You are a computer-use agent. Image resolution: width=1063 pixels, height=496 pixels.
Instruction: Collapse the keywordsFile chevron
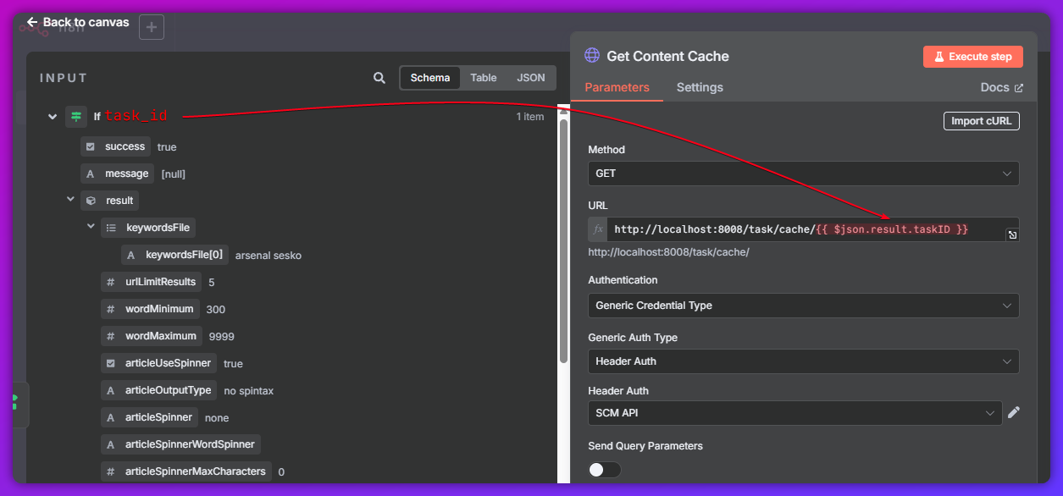[91, 227]
